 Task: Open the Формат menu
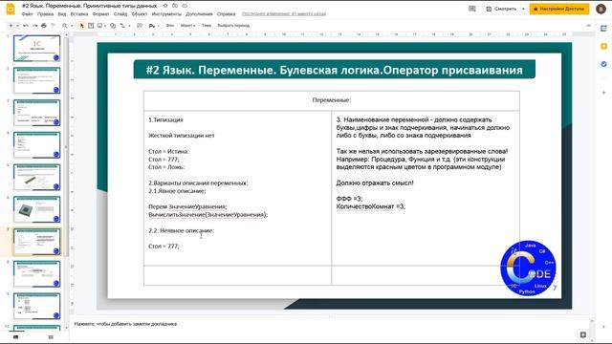pyautogui.click(x=101, y=14)
